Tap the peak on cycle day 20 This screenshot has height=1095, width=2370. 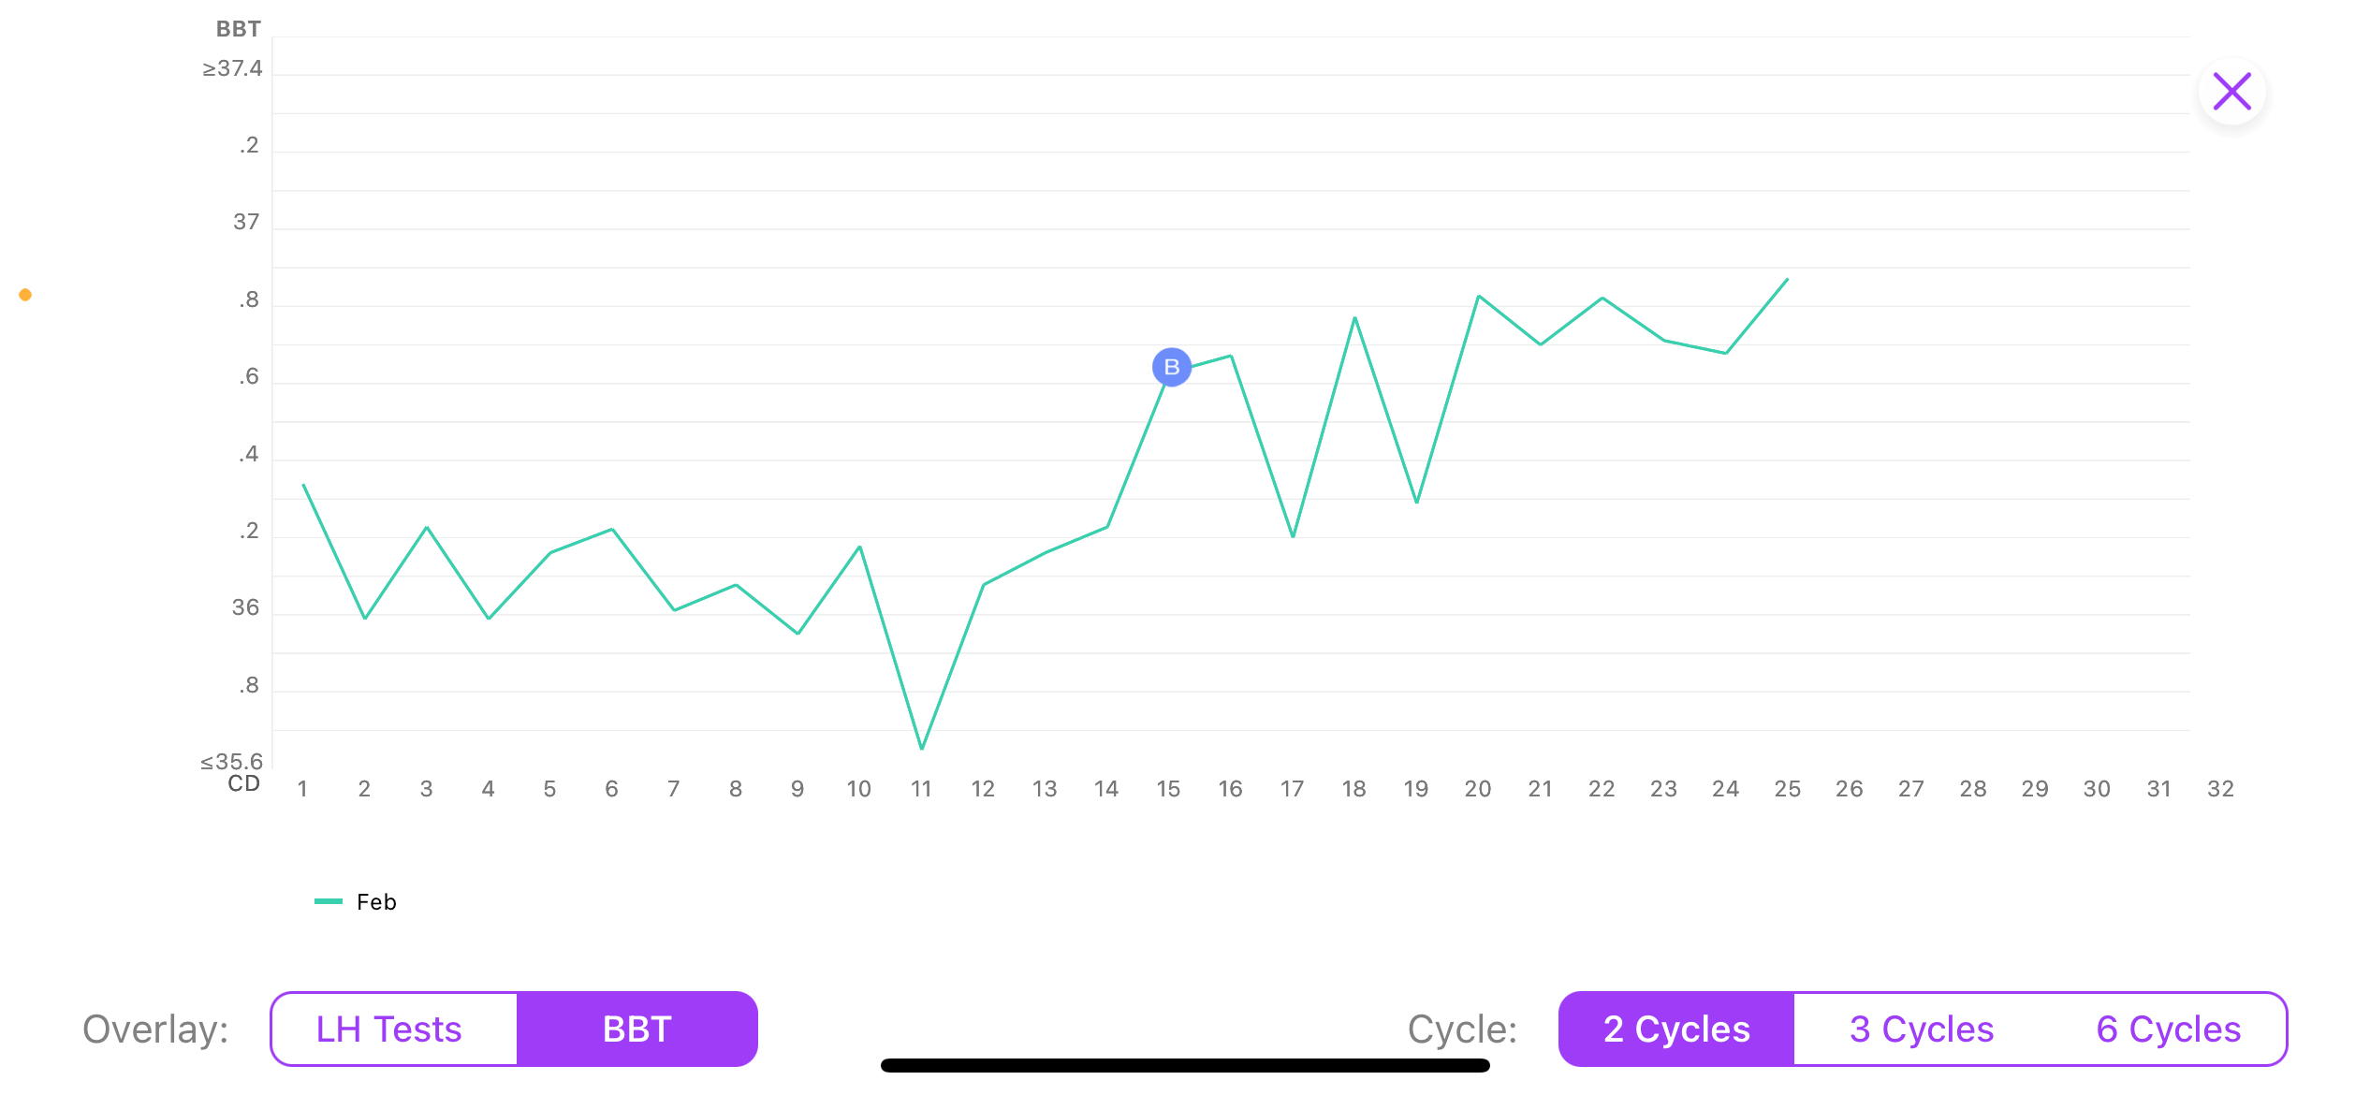pyautogui.click(x=1478, y=297)
